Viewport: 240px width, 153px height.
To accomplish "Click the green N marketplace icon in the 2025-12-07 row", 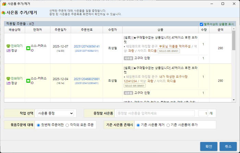I will point(28,48).
